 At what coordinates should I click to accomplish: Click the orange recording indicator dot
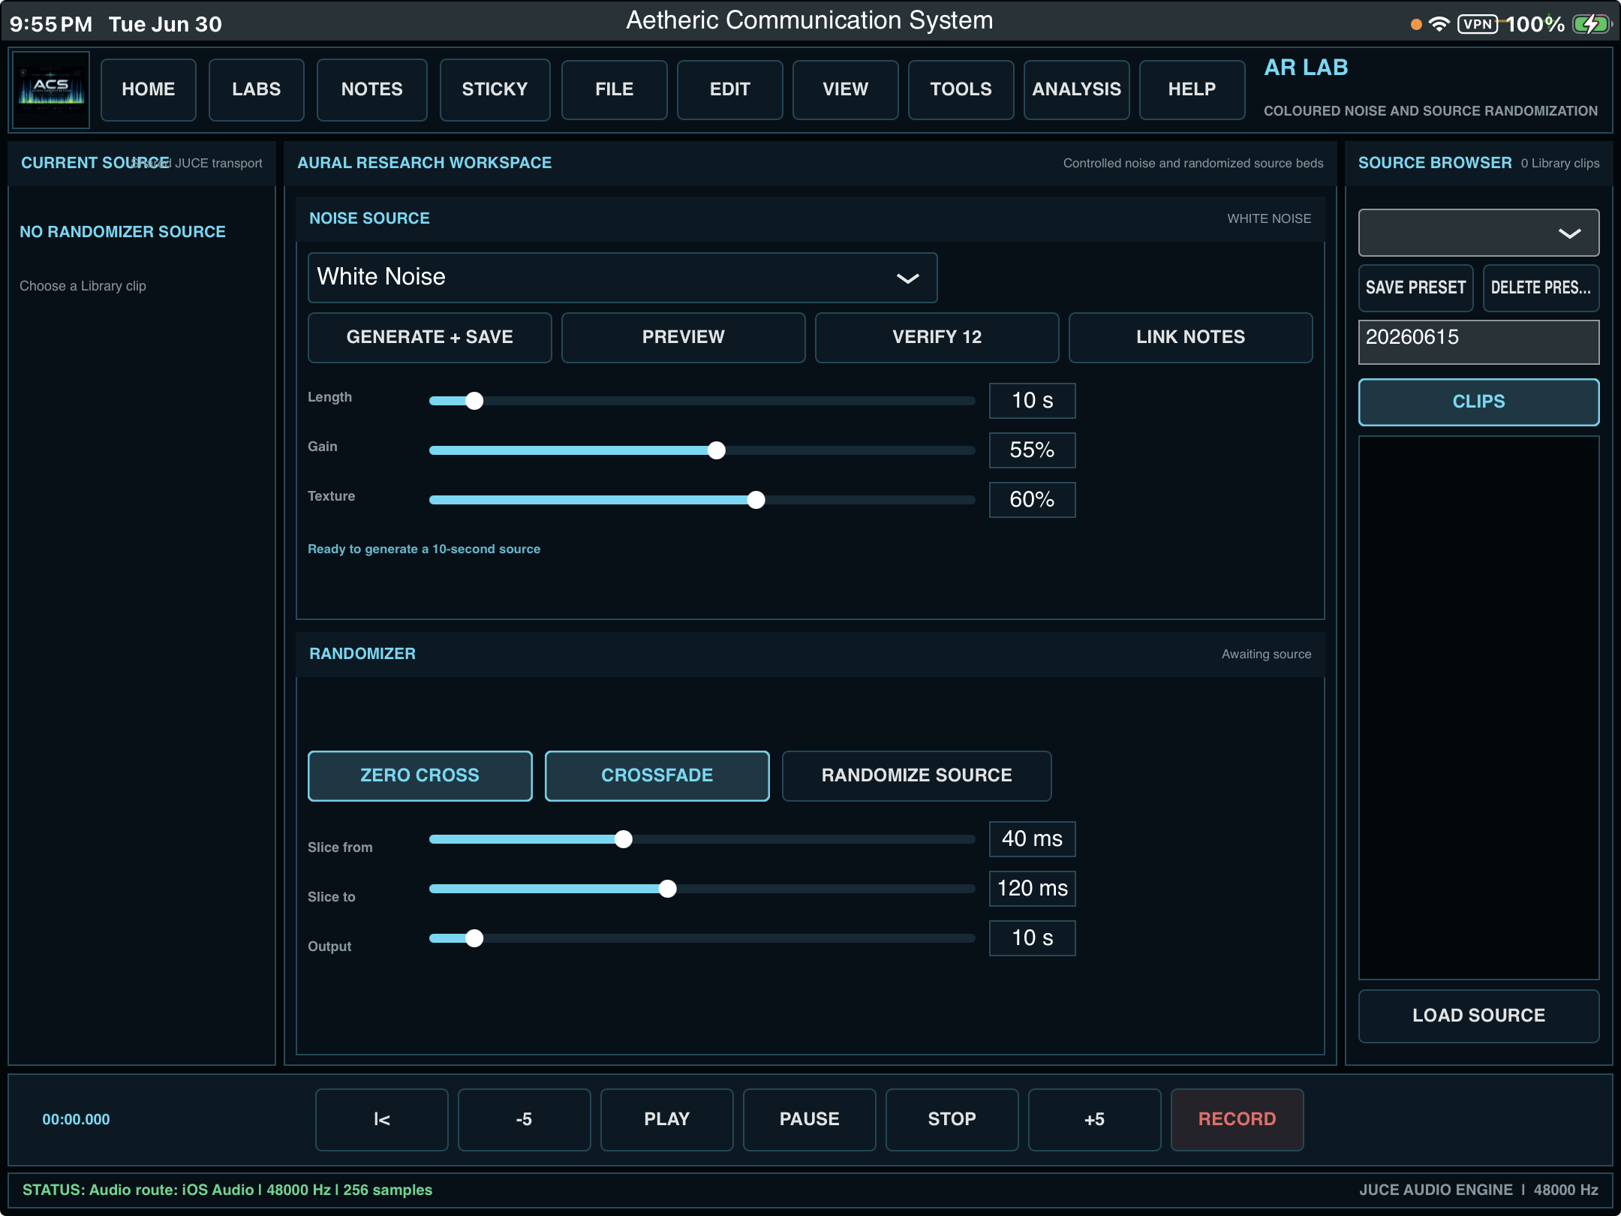1416,25
